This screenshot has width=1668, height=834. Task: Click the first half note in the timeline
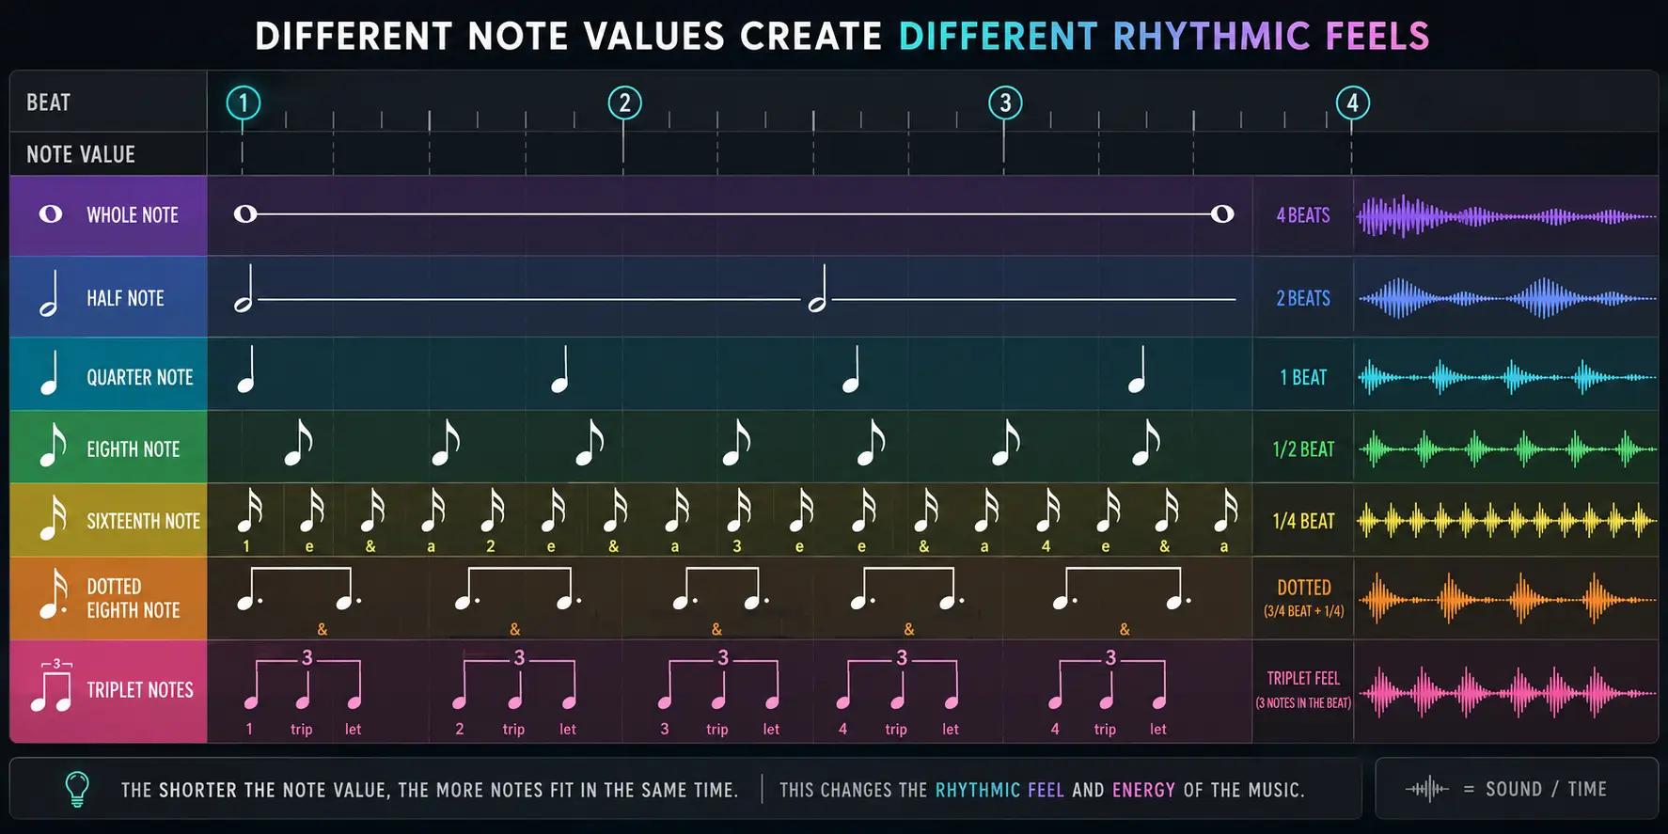coord(244,289)
